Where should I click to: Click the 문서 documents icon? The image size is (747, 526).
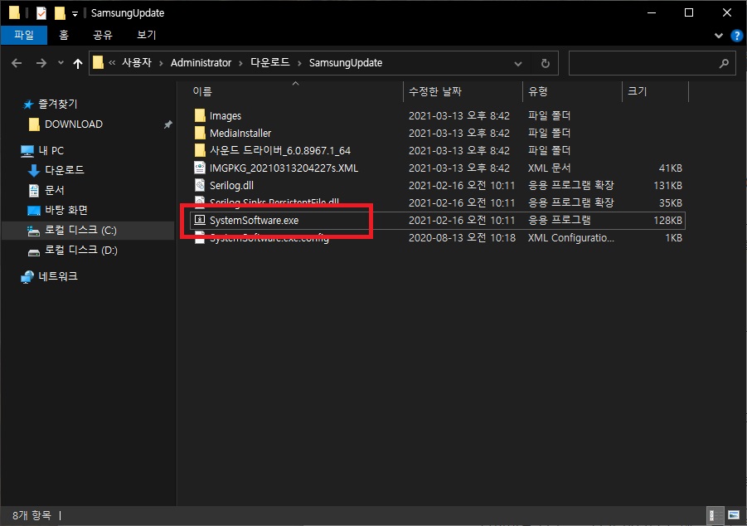[33, 191]
